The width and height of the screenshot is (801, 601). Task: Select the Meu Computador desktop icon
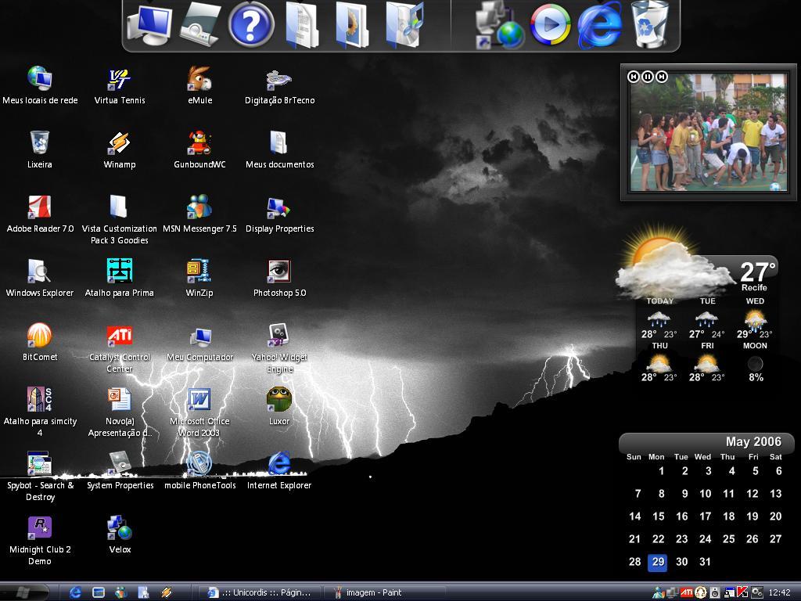(199, 343)
